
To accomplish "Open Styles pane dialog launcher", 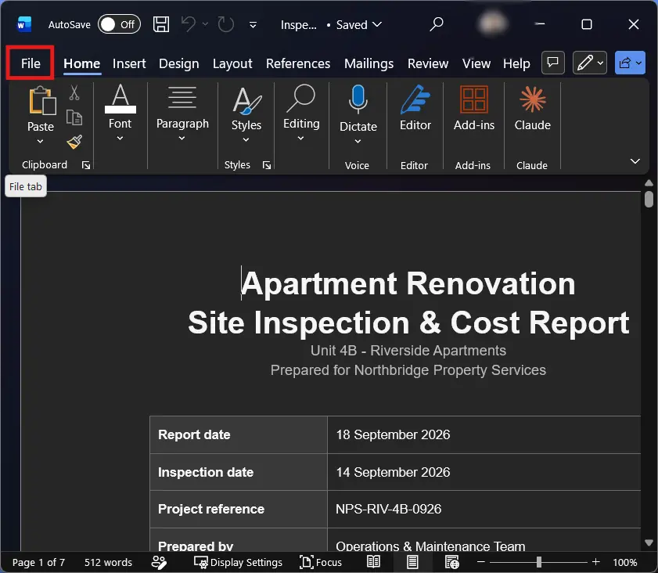I will [x=267, y=165].
